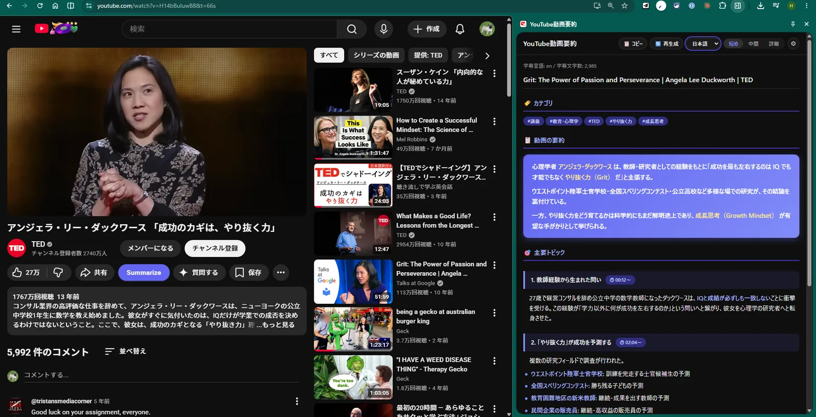
Task: Open summary panel settings gear
Action: 793,44
